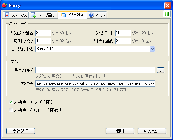The height and width of the screenshot is (140, 173).
Task: Click the (5~120 秒) range hint
Action: coord(143,33)
